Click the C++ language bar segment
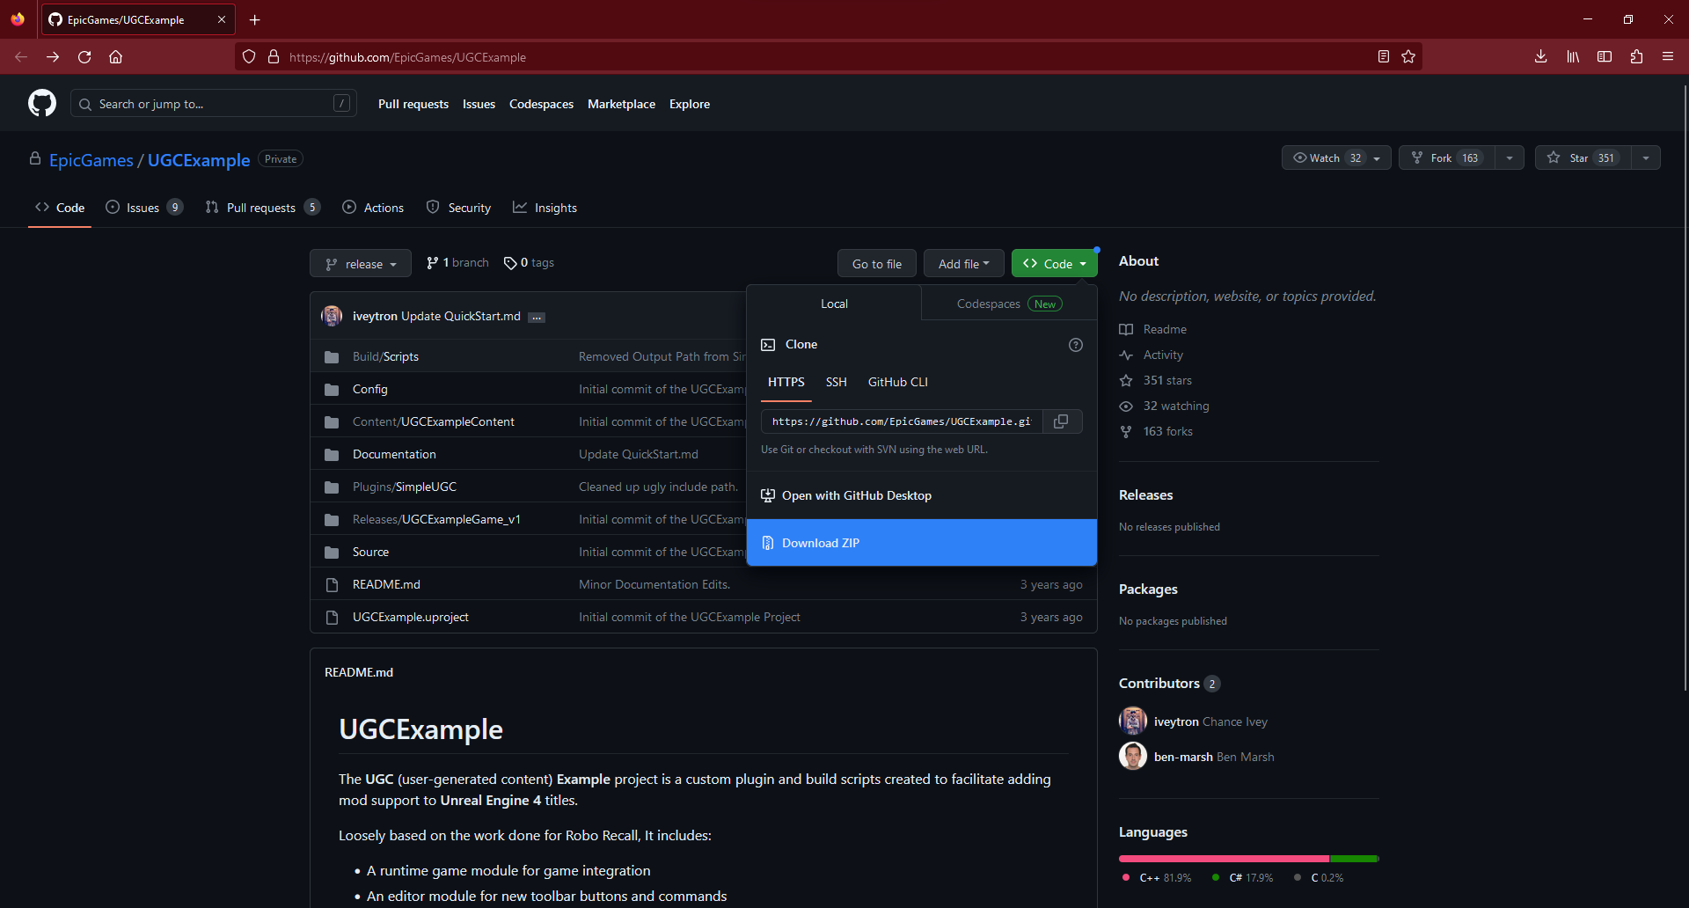The width and height of the screenshot is (1689, 908). pyautogui.click(x=1224, y=859)
